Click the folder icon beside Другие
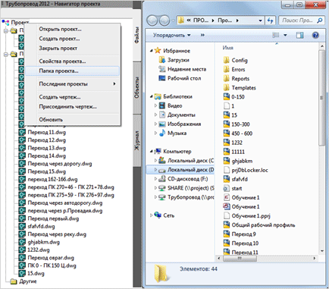329x289 pixels. click(14, 281)
